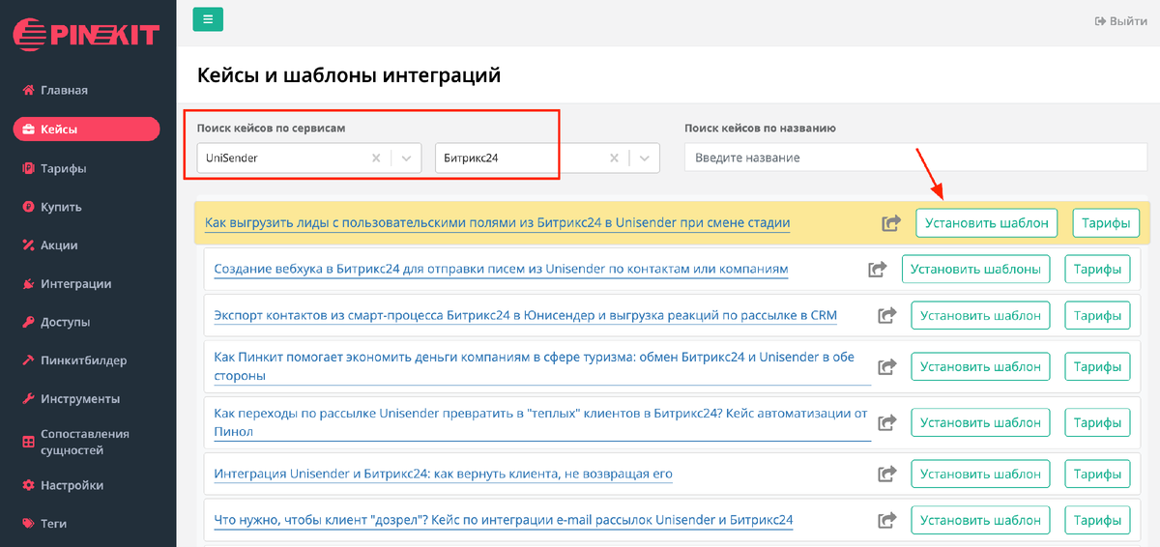
Task: Click Тарифы button for 'Интеграция Unisender и Битрикс24' case
Action: [1097, 475]
